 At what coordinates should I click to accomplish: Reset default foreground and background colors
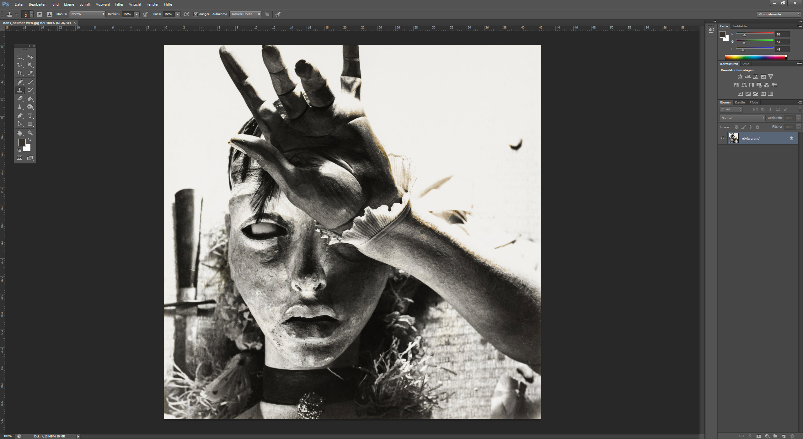pyautogui.click(x=19, y=150)
